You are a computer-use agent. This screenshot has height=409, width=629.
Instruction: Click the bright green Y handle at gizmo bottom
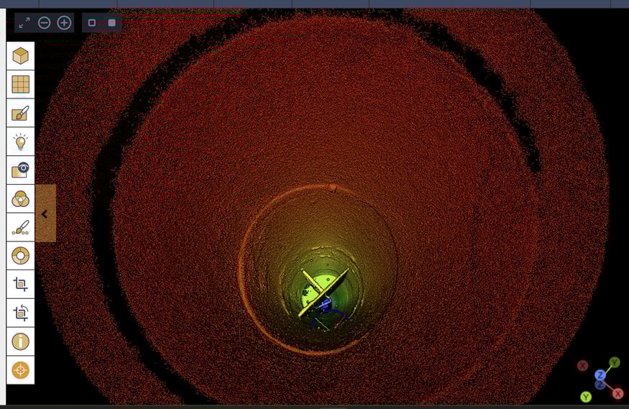pos(586,397)
